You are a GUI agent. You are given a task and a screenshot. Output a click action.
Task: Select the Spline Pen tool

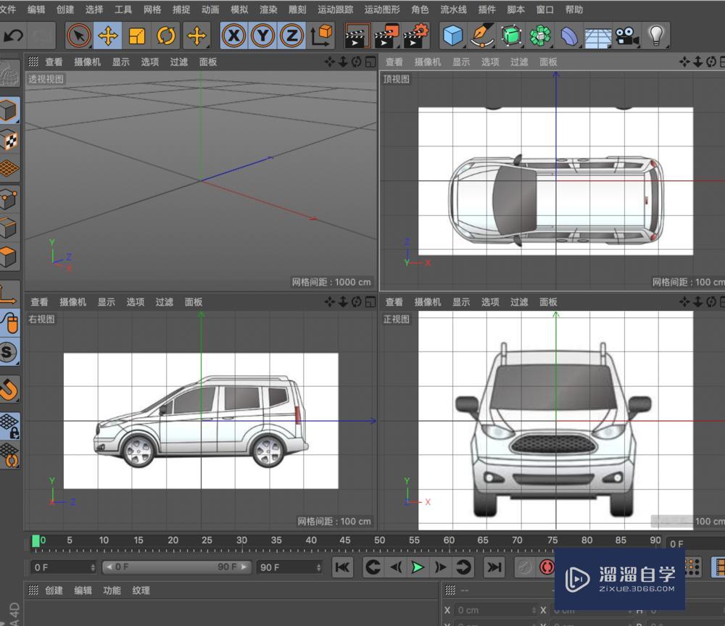482,36
